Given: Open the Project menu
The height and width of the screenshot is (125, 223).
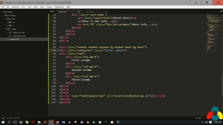Looking at the screenshot, I should (49, 7).
